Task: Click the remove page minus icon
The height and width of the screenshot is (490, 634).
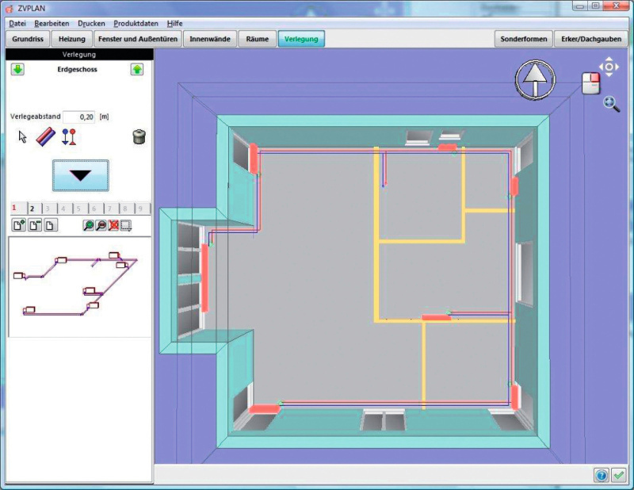Action: (x=35, y=225)
